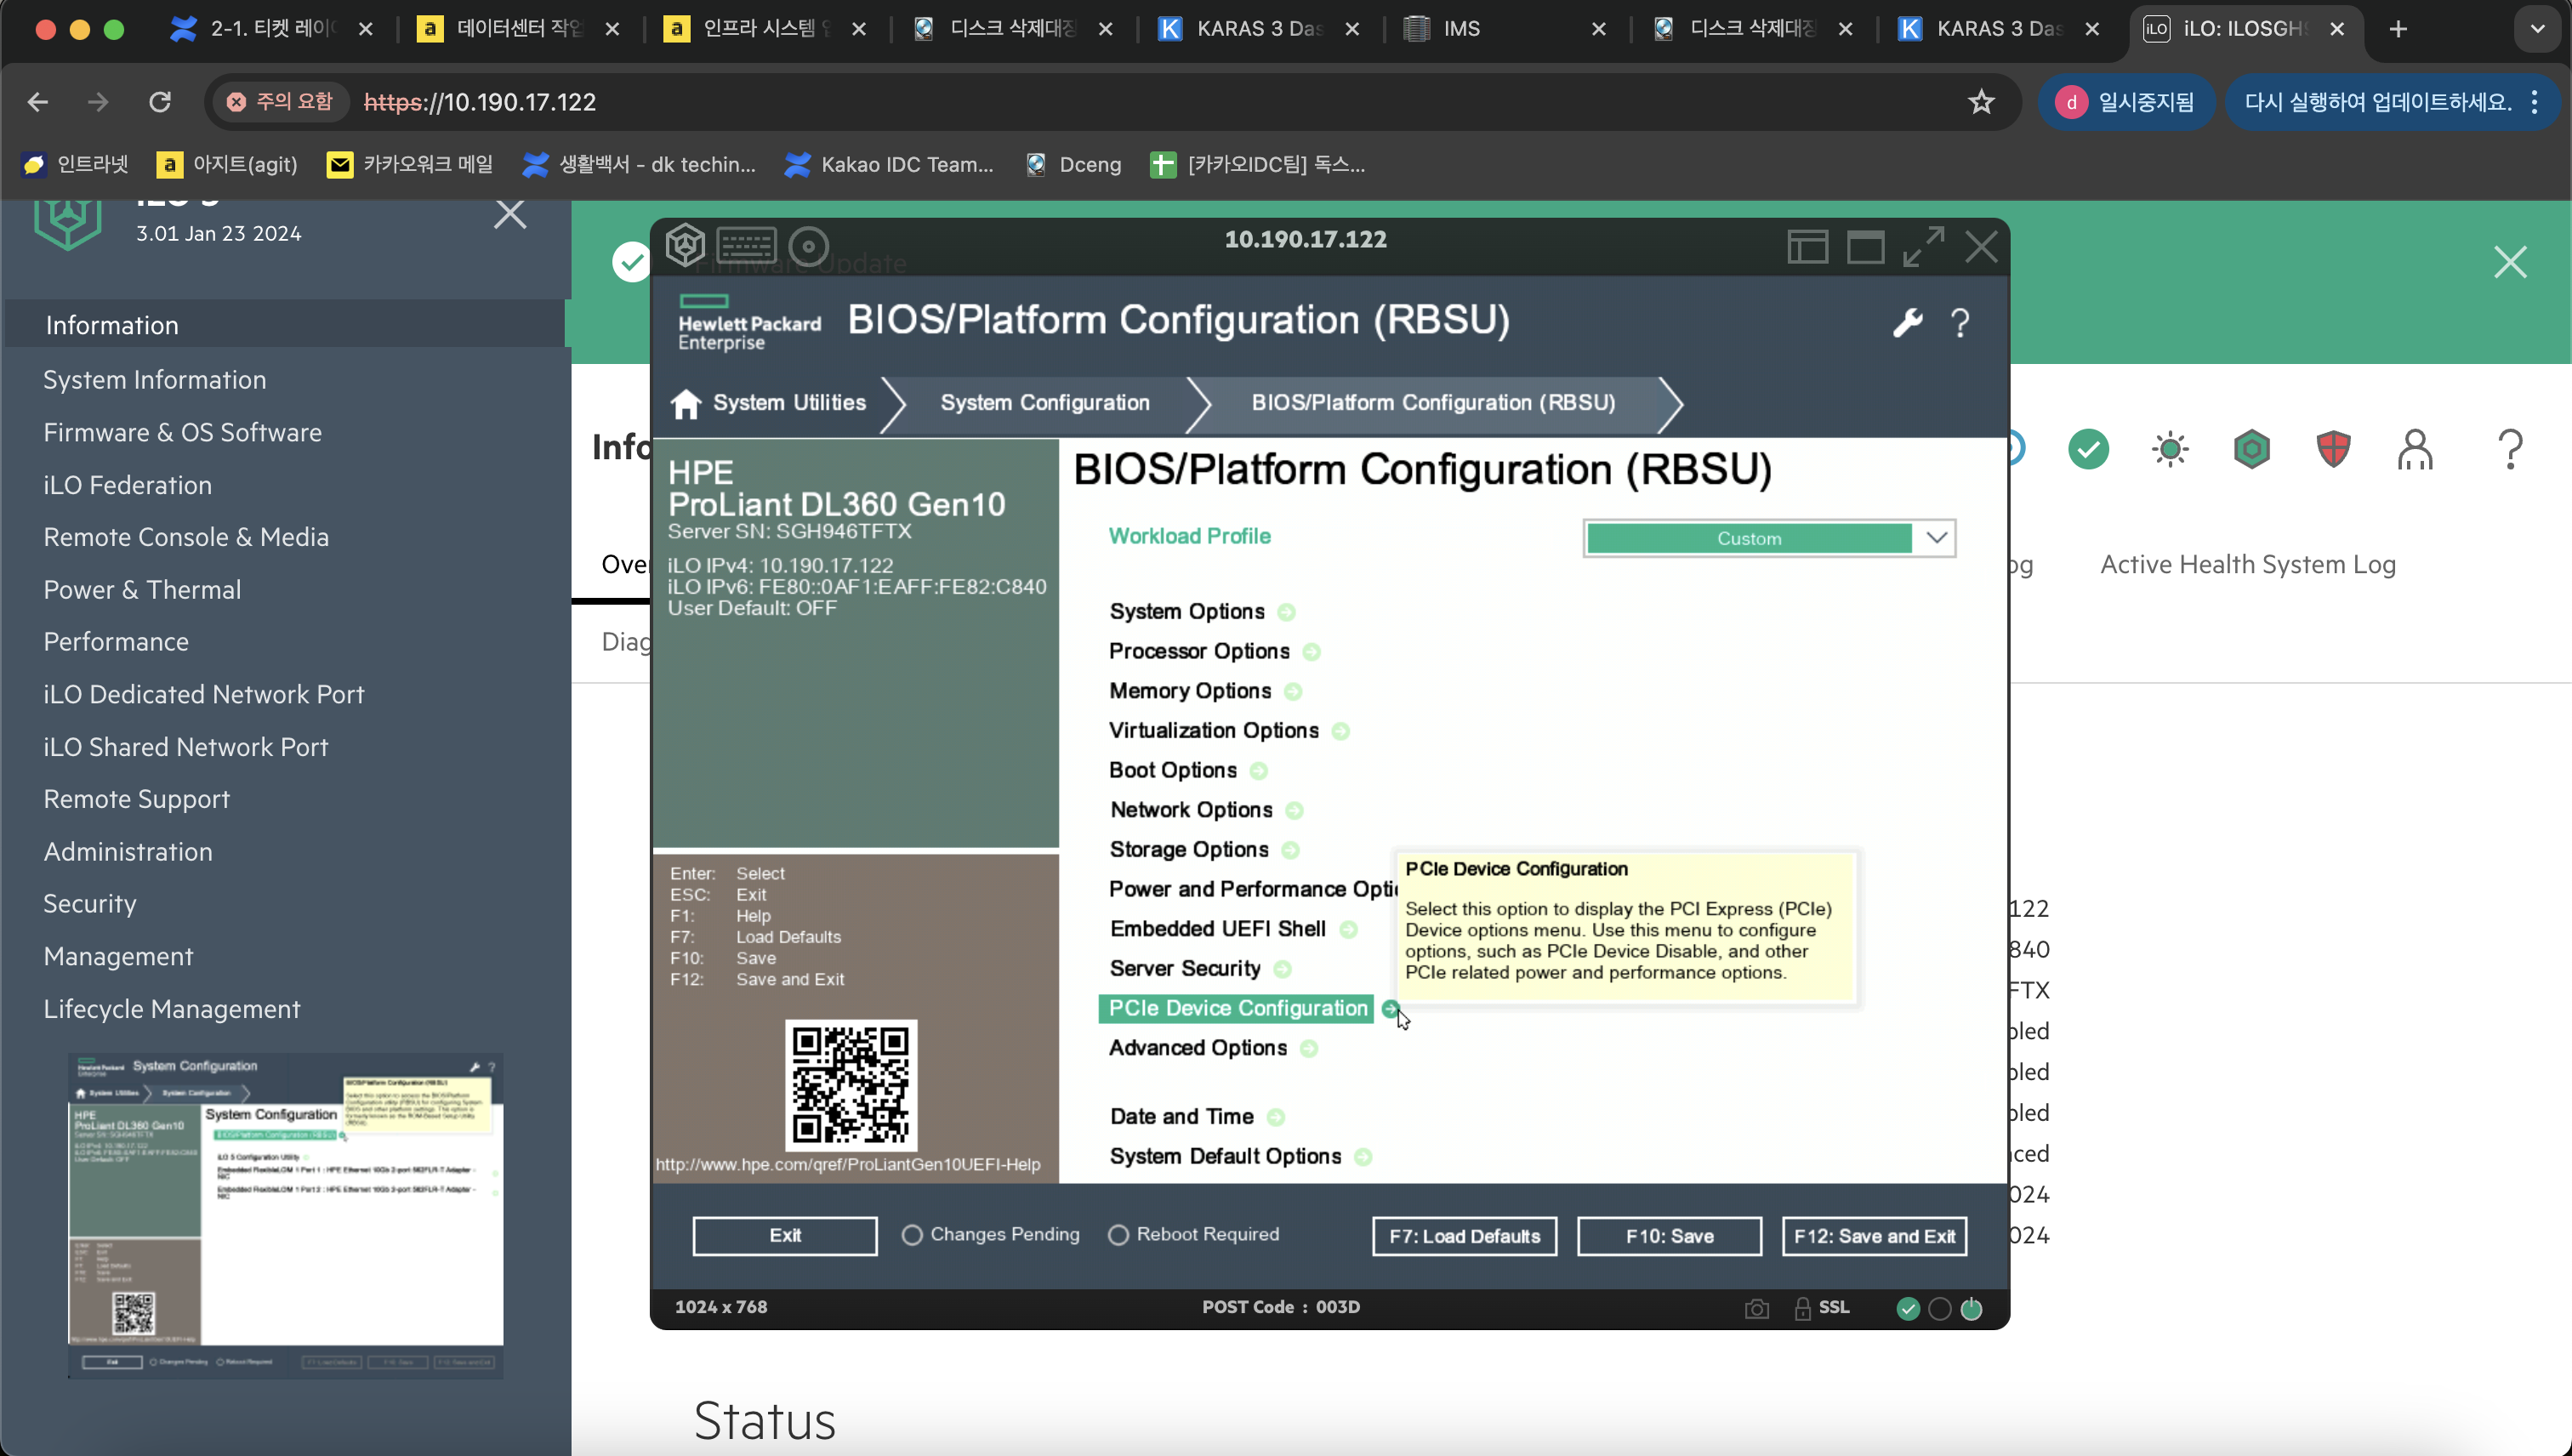Click F12: Save and Exit button
The image size is (2572, 1456).
click(x=1874, y=1236)
